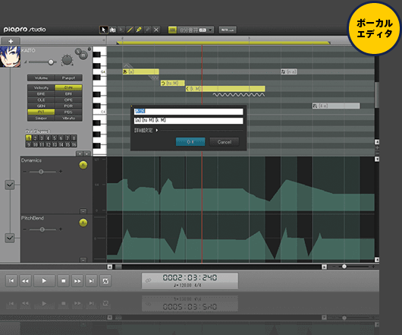Image resolution: width=402 pixels, height=335 pixels.
Task: Click decrease minus on Dynamics slider
Action: point(24,172)
